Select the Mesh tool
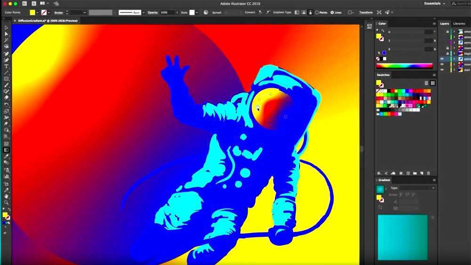The width and height of the screenshot is (471, 265). click(x=6, y=144)
